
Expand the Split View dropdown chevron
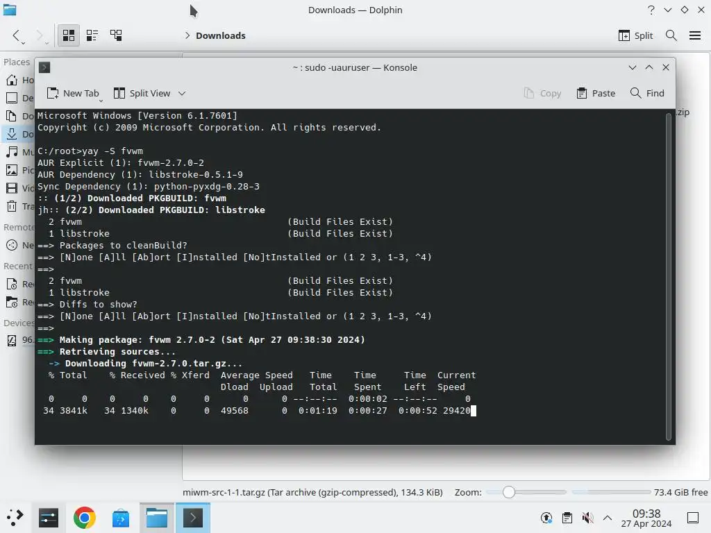point(182,94)
